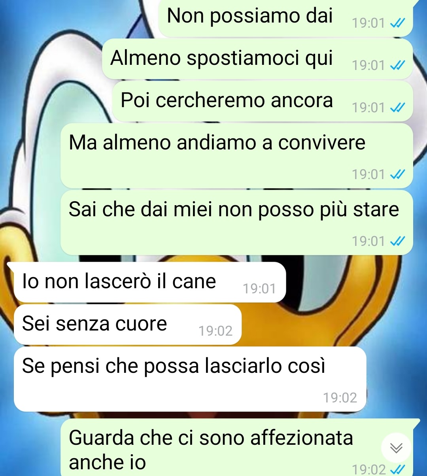
Task: Tap the Donald Duck chat wallpaper background
Action: pos(32,158)
